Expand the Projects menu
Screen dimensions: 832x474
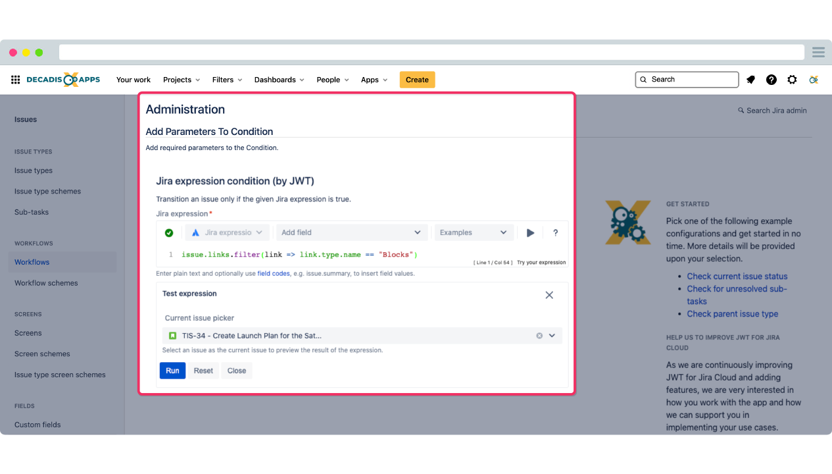[x=182, y=80]
